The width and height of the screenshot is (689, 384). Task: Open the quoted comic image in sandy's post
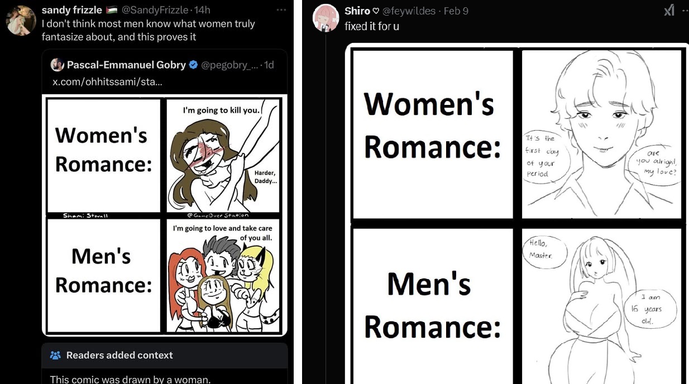[x=165, y=215]
